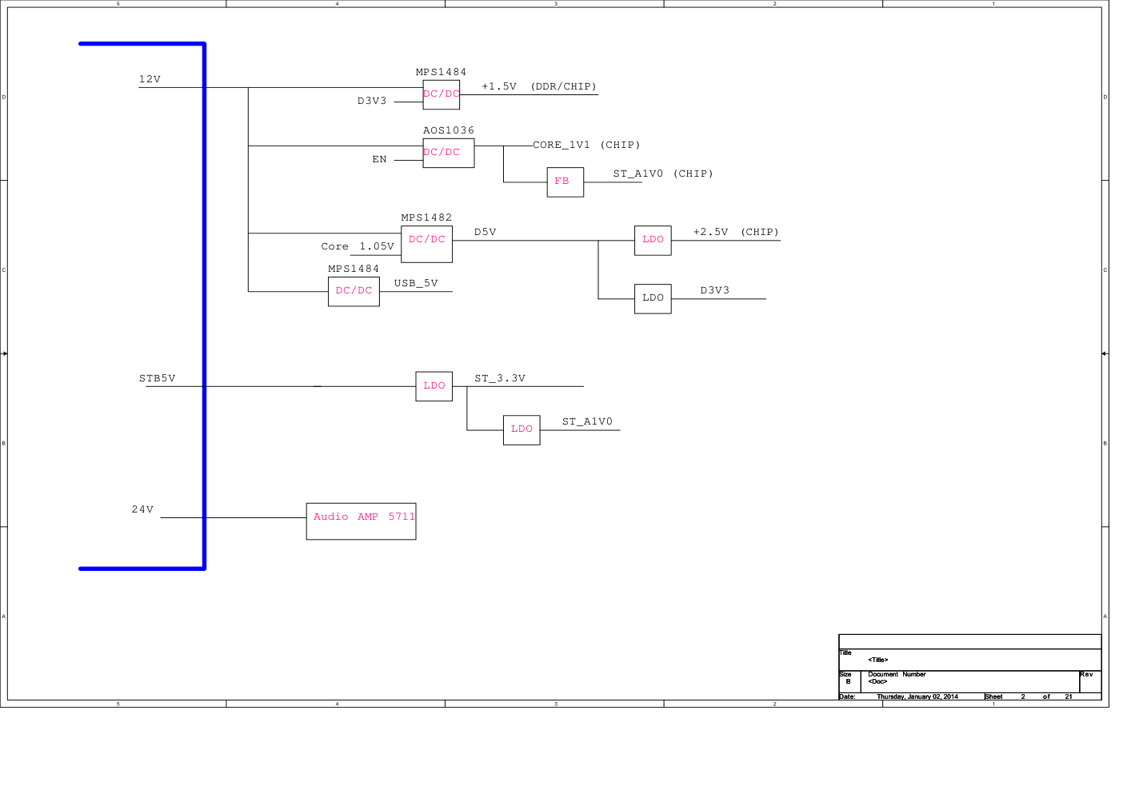Viewport: 1123px width, 794px height.
Task: Click the MPS1484 name above top DC/DC
Action: click(441, 72)
